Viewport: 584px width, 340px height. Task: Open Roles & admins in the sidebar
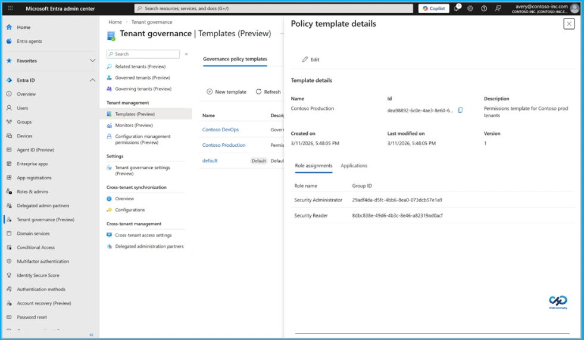[x=32, y=191]
